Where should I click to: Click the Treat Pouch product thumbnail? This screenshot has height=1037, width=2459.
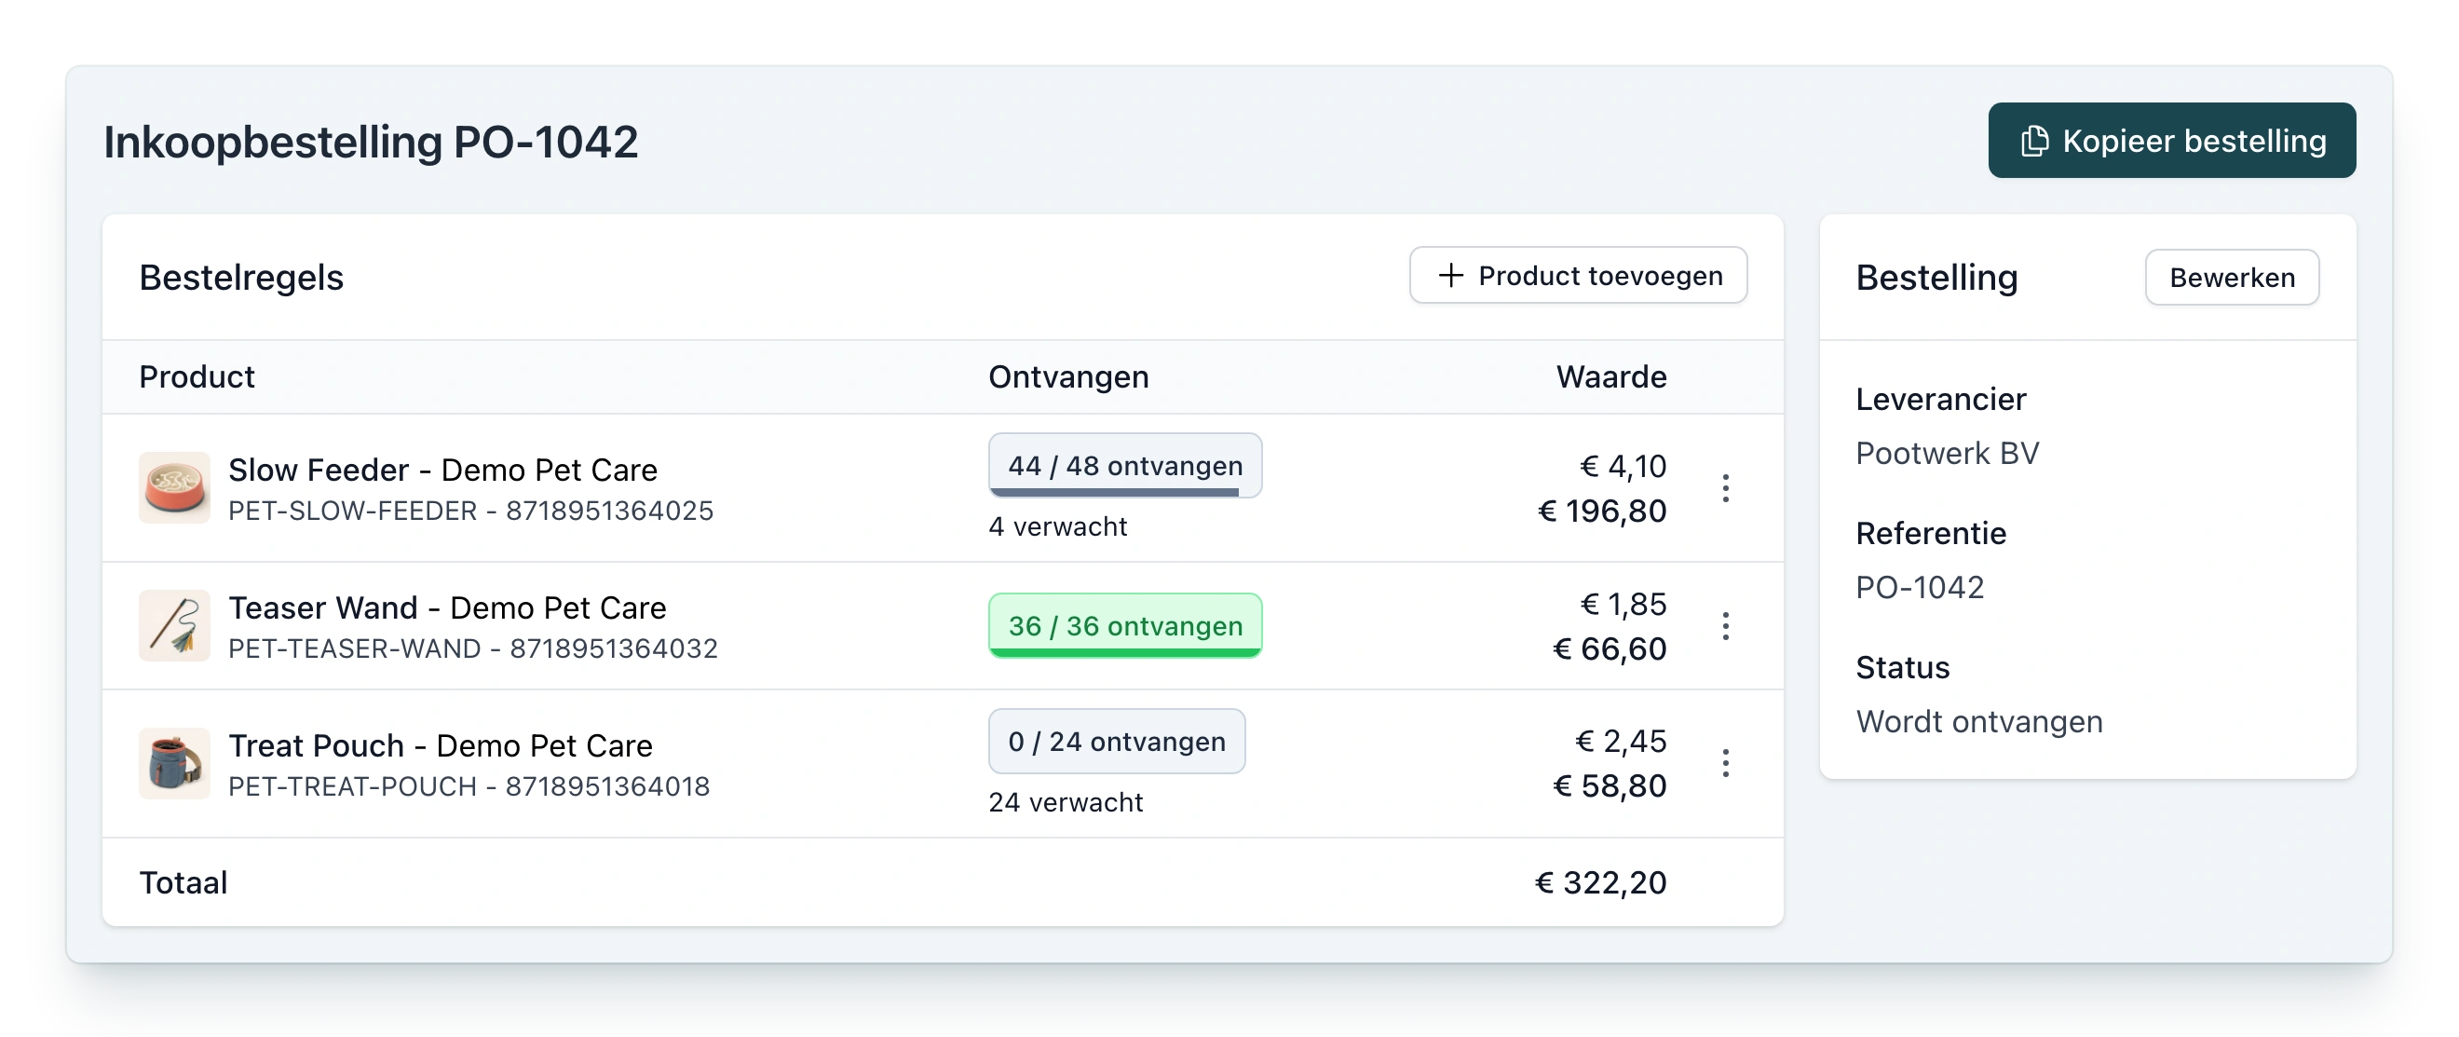click(x=175, y=763)
